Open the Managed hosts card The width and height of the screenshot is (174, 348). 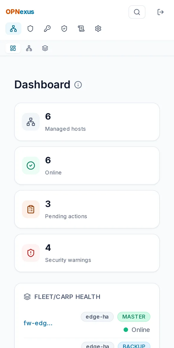tap(87, 122)
